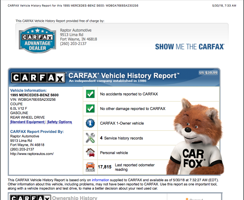Click the 'GASOLINE' fuel type text
The image size is (244, 200).
point(19,113)
